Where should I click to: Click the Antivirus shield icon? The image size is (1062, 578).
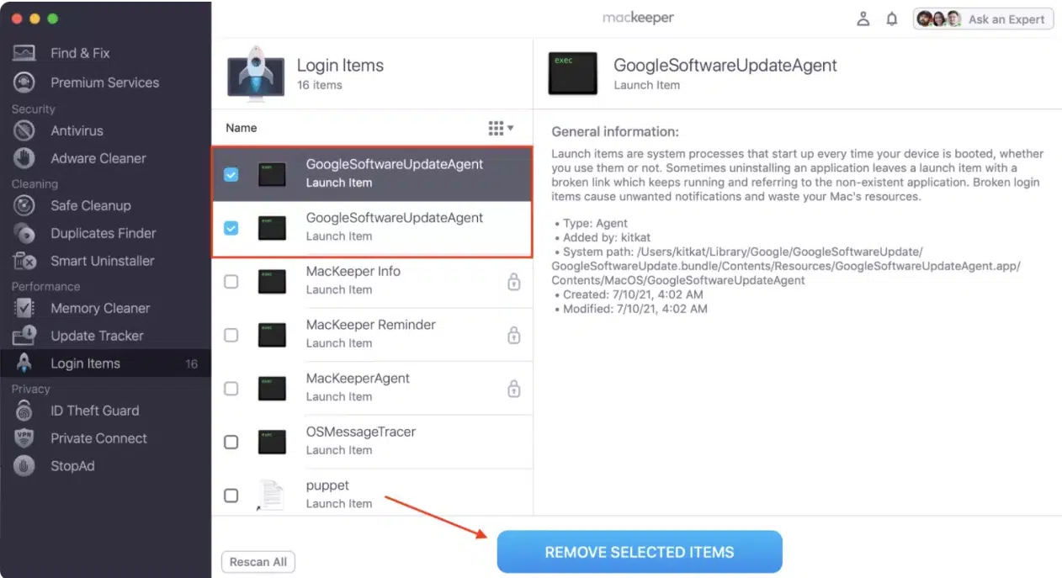coord(24,130)
